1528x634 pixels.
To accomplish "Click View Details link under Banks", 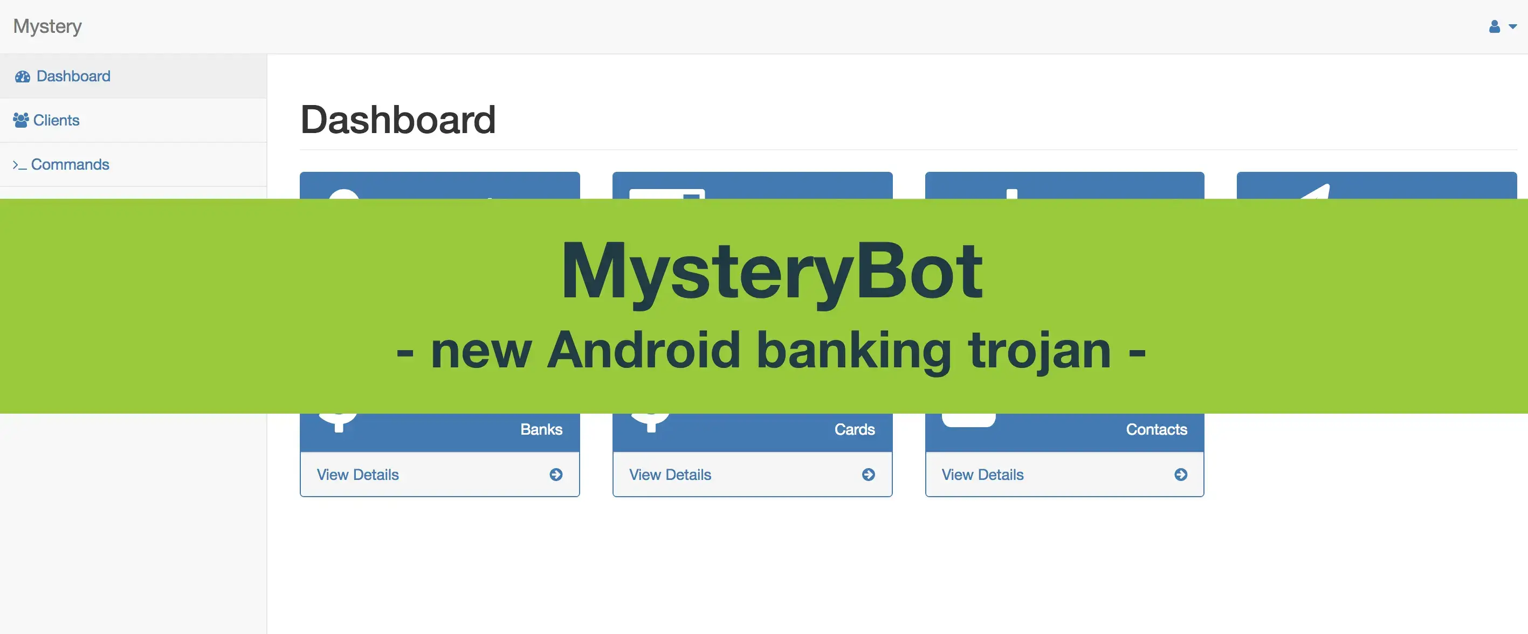I will coord(357,474).
